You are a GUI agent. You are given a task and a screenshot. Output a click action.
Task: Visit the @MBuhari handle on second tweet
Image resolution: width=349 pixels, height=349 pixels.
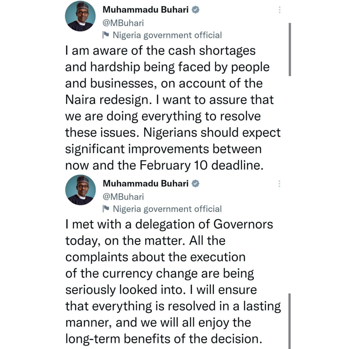(123, 197)
